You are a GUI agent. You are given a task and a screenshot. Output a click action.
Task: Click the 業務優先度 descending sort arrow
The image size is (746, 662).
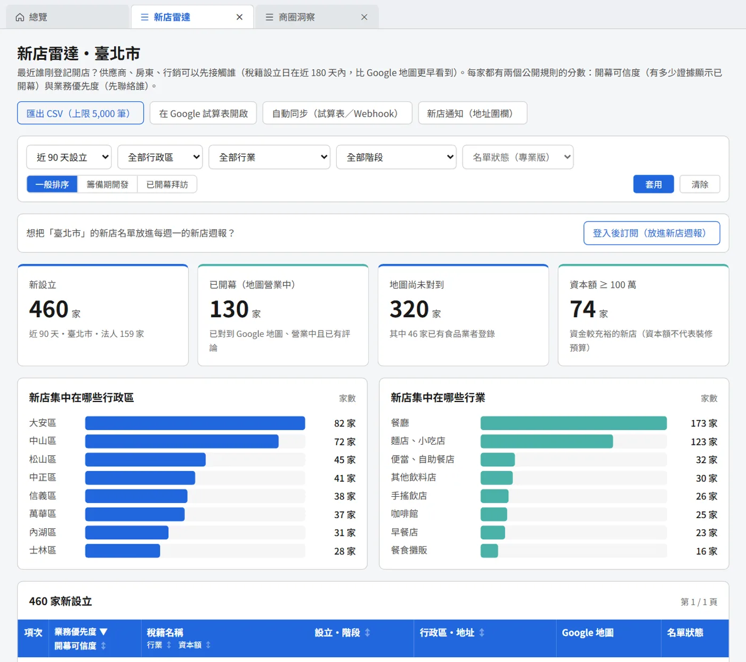tap(103, 632)
